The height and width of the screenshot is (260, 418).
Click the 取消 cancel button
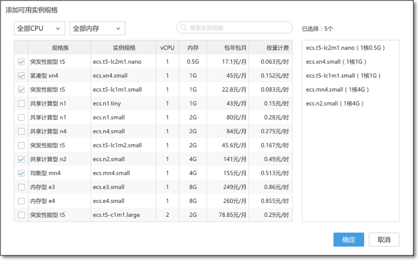pos(384,240)
